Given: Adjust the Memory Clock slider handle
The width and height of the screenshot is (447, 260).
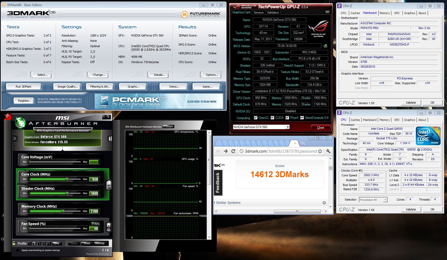Looking at the screenshot, I should pos(63,211).
